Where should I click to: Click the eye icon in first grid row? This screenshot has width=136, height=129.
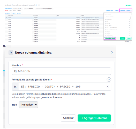pyautogui.click(x=6, y=18)
